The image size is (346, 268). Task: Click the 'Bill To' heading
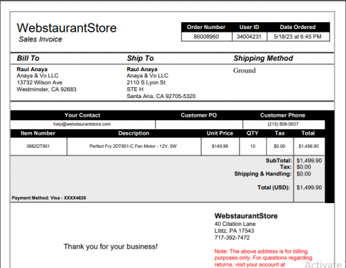pos(28,58)
